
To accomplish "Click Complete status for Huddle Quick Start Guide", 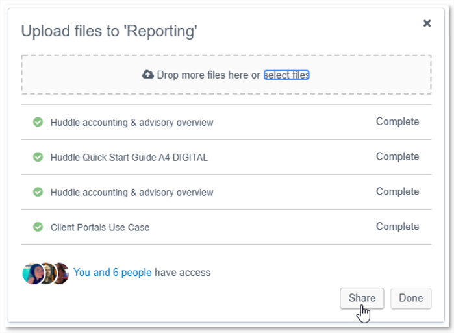I will click(397, 156).
